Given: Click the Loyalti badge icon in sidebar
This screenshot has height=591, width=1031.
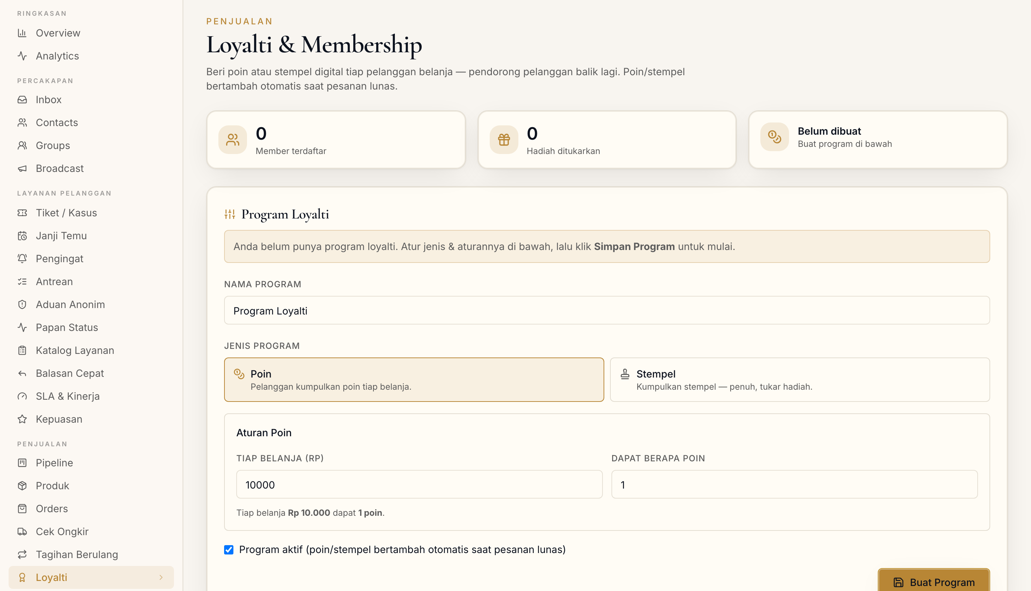Looking at the screenshot, I should tap(22, 578).
